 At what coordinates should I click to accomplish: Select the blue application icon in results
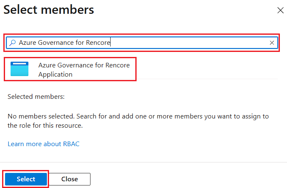[19, 69]
